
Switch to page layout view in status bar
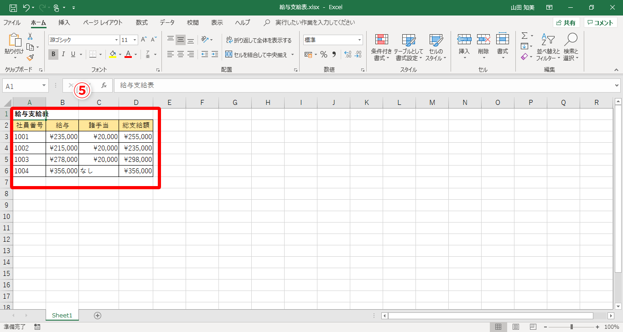pos(515,327)
